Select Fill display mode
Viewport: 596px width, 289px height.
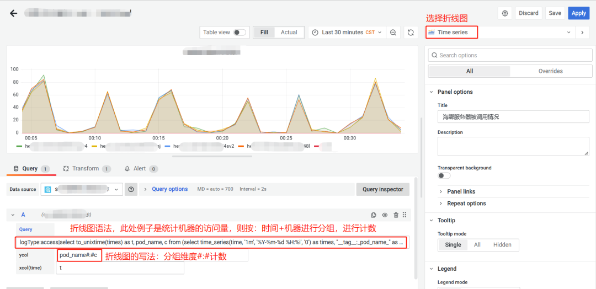(264, 33)
